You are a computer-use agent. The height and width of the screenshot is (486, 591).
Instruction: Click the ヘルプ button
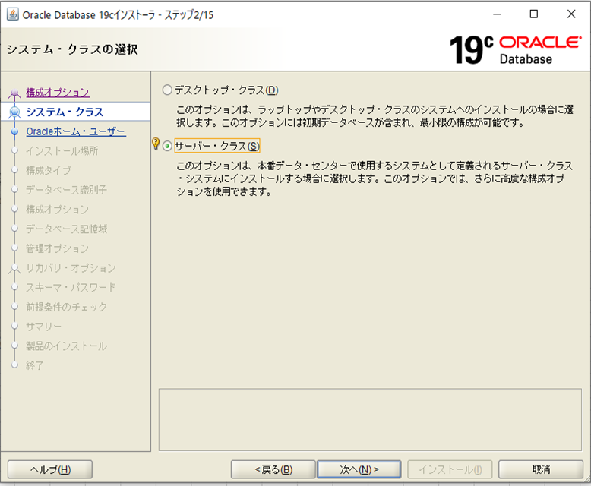click(50, 469)
